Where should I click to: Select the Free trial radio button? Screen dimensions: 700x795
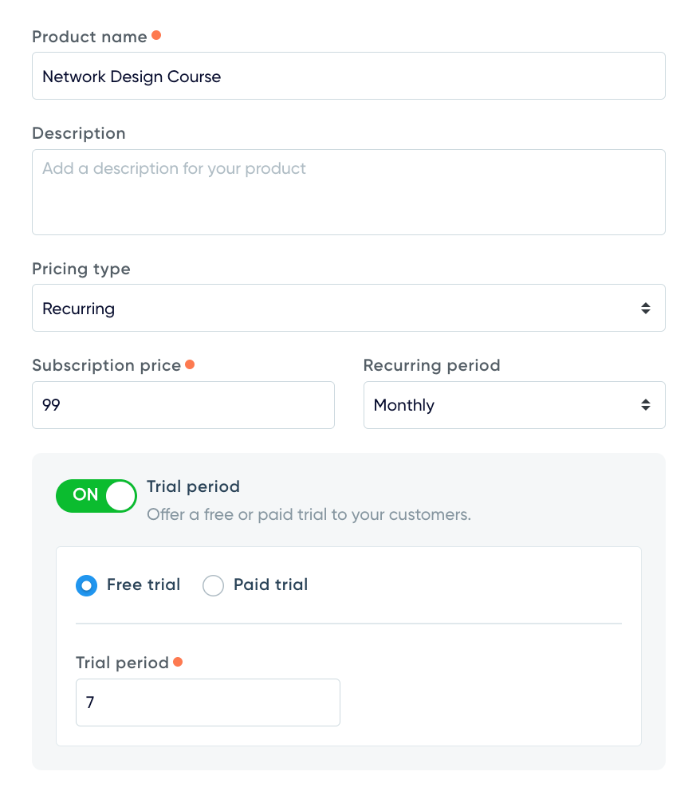pyautogui.click(x=86, y=586)
